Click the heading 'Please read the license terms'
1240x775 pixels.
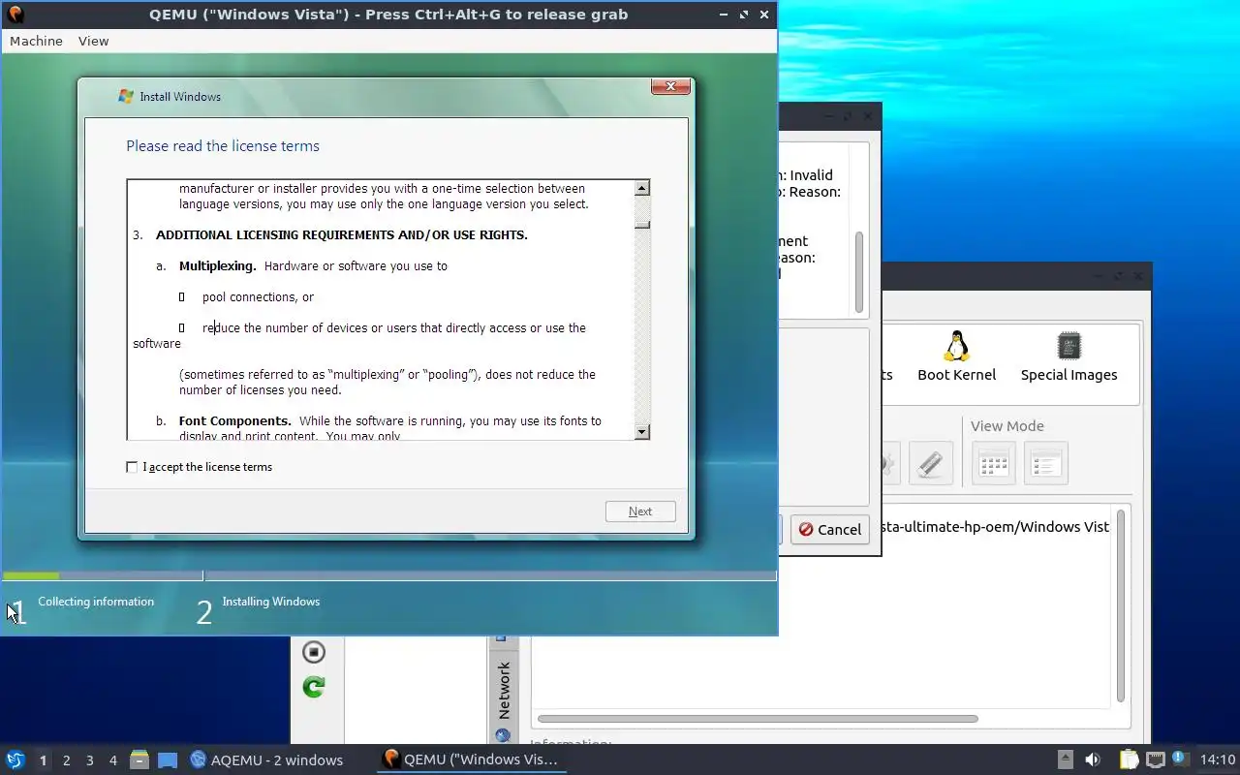pyautogui.click(x=223, y=146)
